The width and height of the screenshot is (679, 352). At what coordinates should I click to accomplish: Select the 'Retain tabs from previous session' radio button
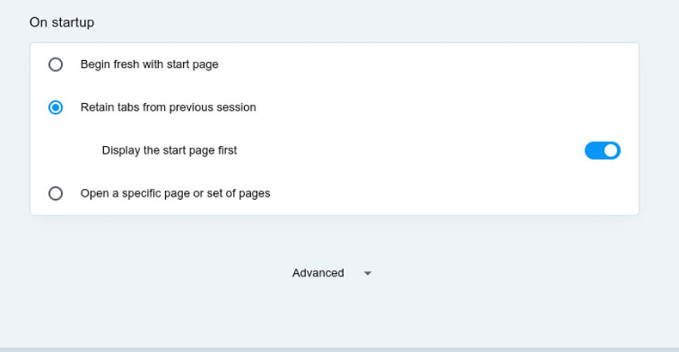click(56, 107)
